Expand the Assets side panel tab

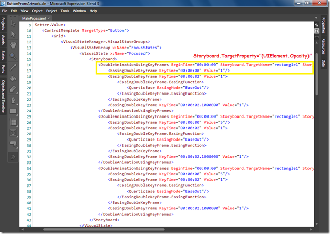point(3,40)
